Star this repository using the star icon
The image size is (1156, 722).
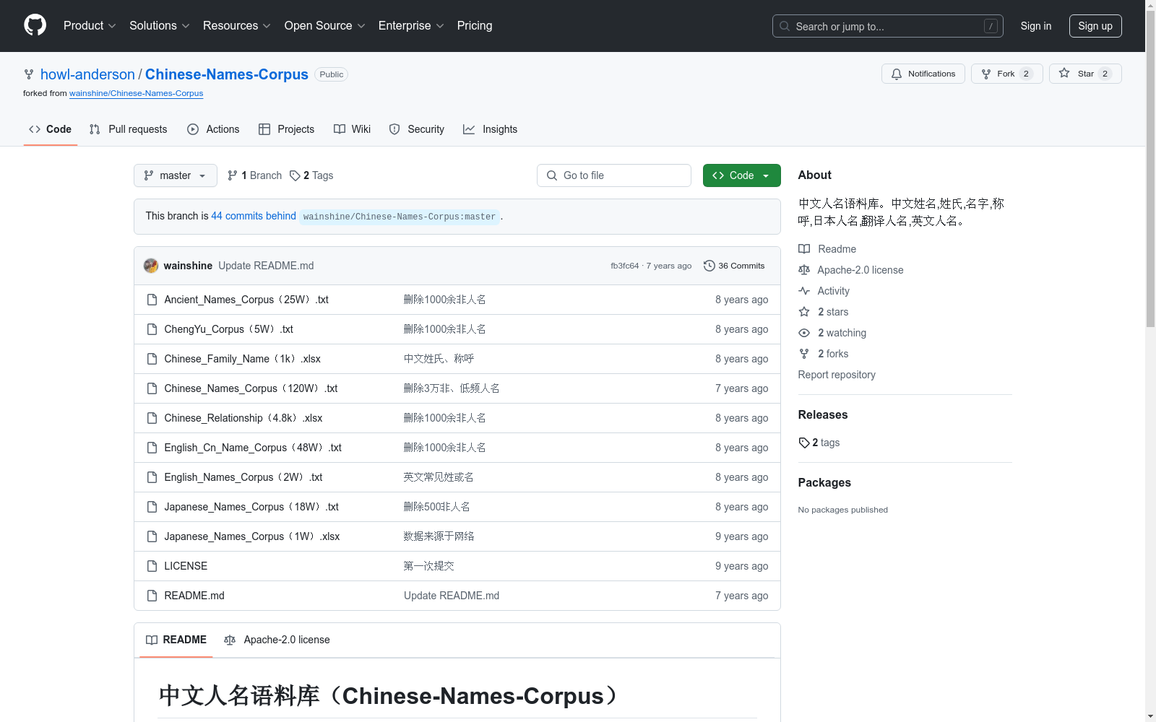(x=1064, y=73)
